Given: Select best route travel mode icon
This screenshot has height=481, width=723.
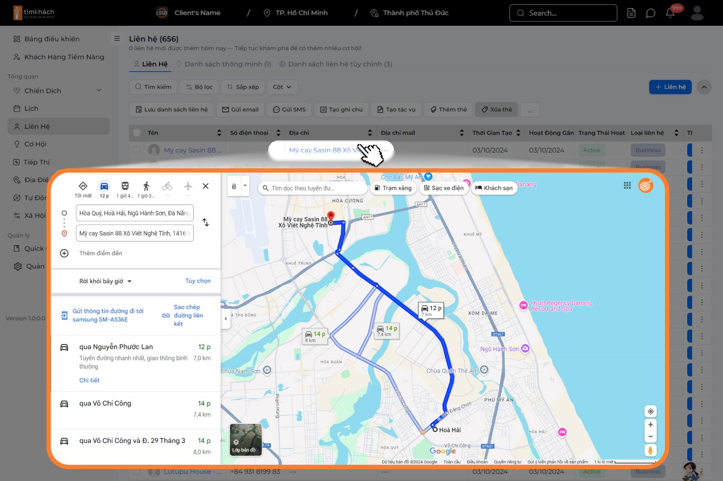Looking at the screenshot, I should [83, 186].
